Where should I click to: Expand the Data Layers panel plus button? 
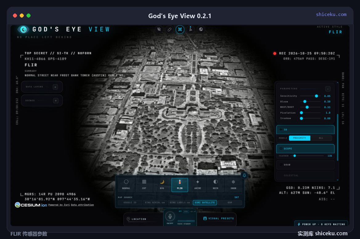(x=55, y=87)
